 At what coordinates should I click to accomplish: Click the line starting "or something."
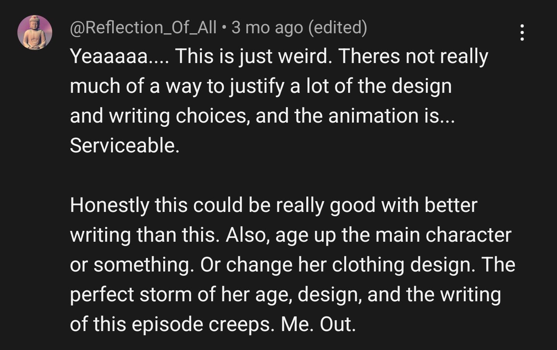point(292,265)
